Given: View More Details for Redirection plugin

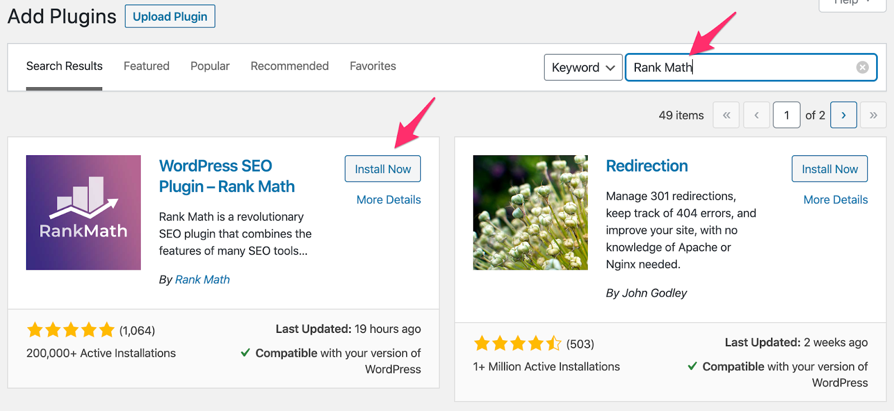Looking at the screenshot, I should (836, 200).
